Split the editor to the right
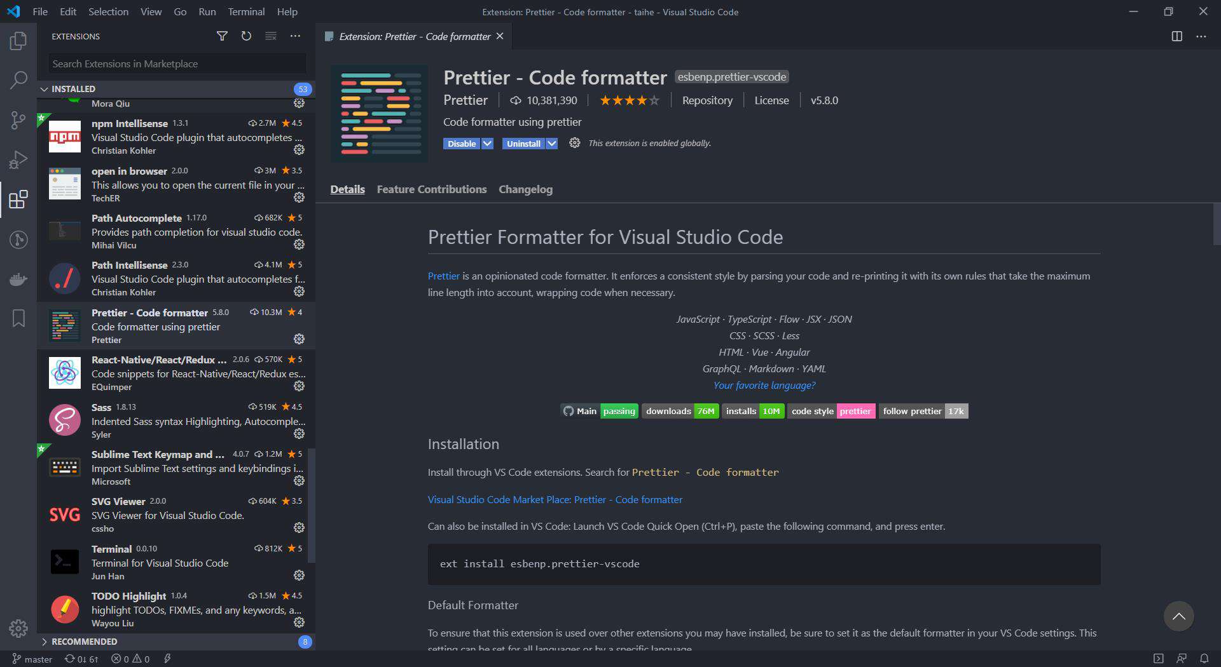This screenshot has width=1221, height=667. click(x=1176, y=36)
